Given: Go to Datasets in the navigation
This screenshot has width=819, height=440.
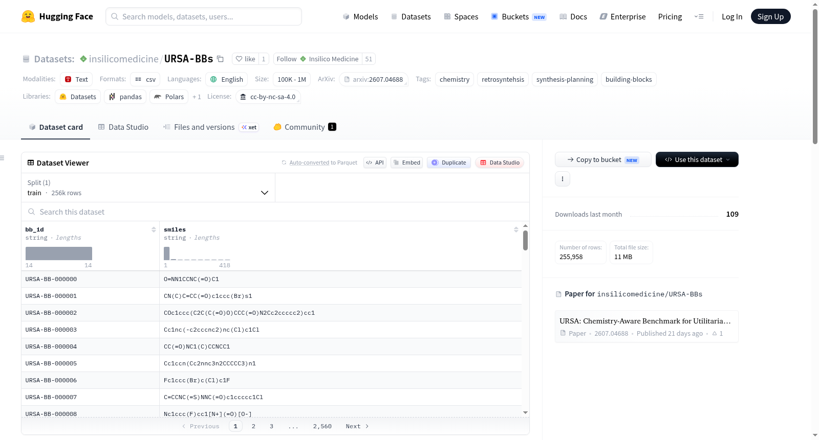Looking at the screenshot, I should [411, 17].
